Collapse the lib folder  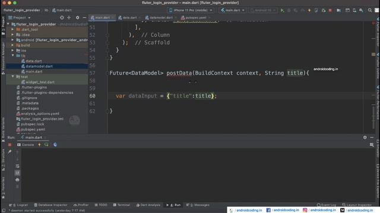click(12, 56)
